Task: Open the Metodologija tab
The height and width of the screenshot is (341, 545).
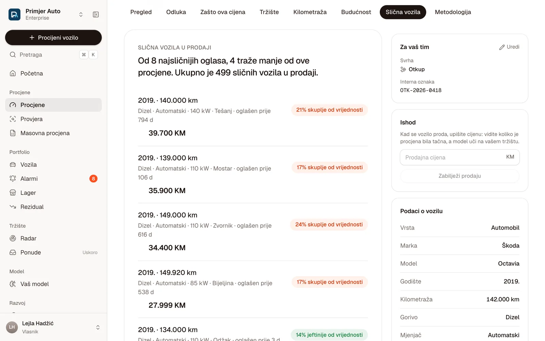Action: 453,12
